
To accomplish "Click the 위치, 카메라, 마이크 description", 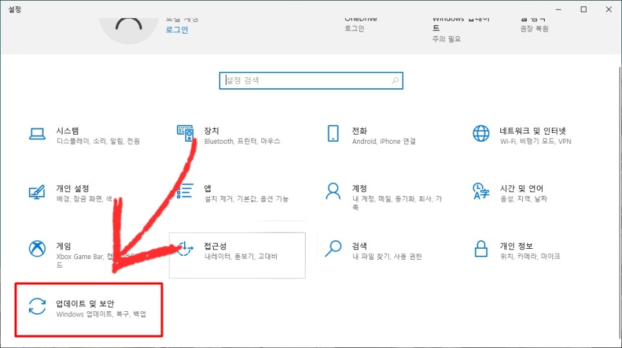I will [530, 256].
